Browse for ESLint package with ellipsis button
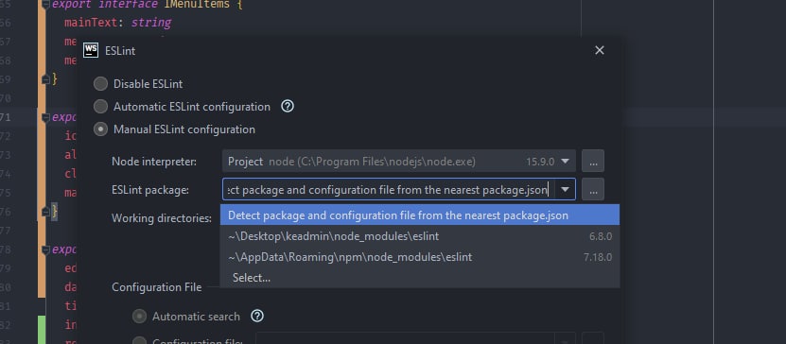Screen dimensions: 786x344 tap(593, 190)
